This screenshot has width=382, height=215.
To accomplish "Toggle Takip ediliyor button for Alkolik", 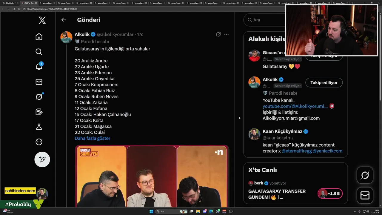I will [324, 82].
